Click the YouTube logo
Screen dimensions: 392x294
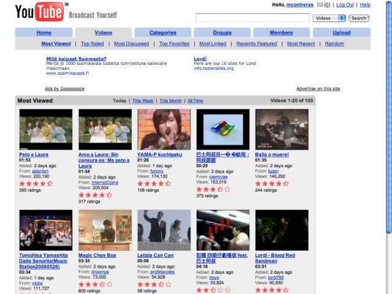(x=38, y=12)
